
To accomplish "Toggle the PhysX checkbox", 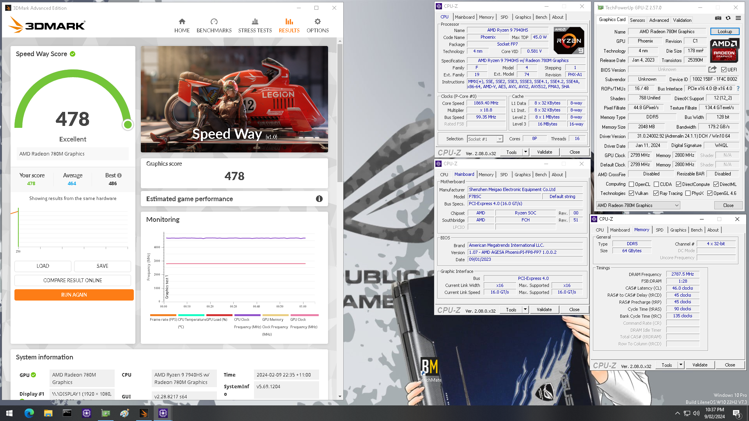I will [x=688, y=193].
